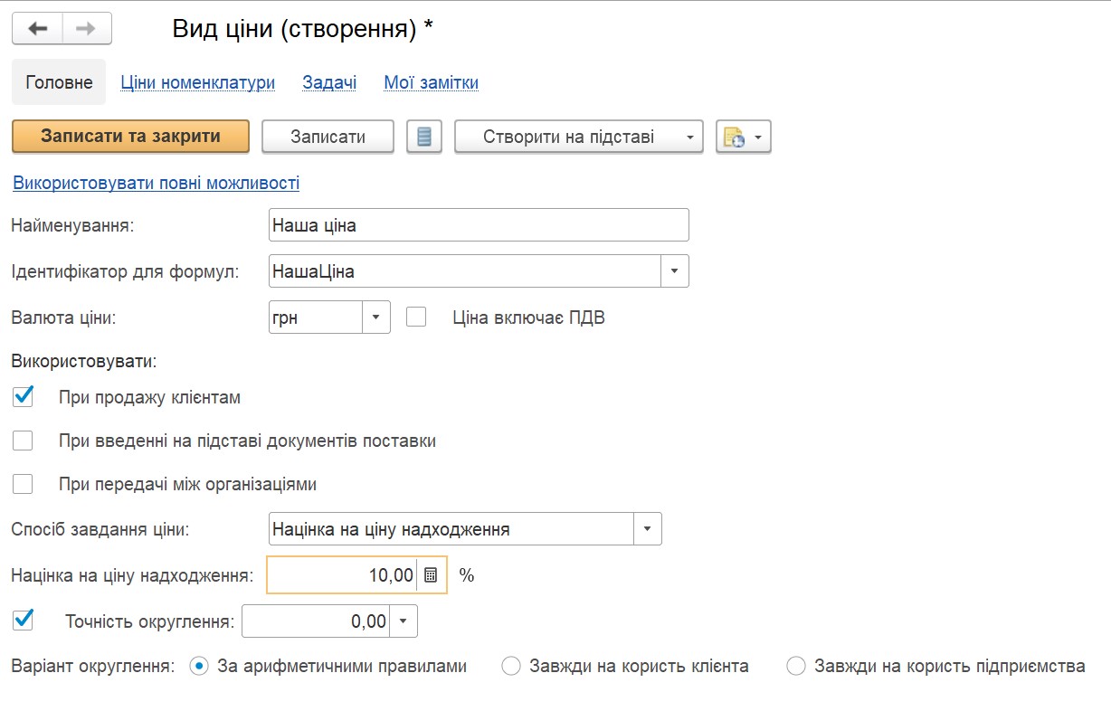This screenshot has height=711, width=1111.
Task: Click the Спосіб завдання ціни field
Action: (451, 529)
